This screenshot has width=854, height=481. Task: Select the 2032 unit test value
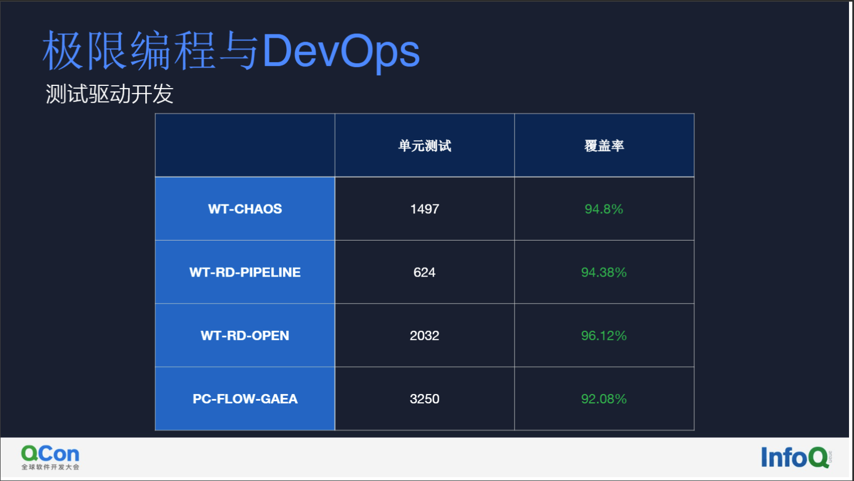[x=424, y=335]
